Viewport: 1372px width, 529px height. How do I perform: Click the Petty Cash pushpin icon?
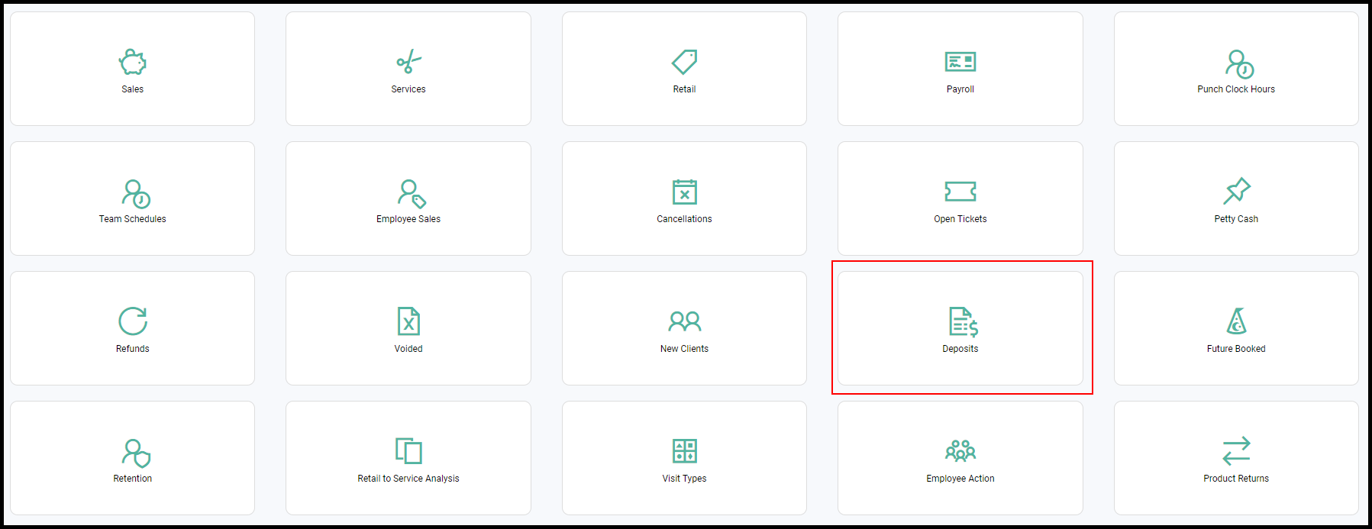[x=1236, y=191]
